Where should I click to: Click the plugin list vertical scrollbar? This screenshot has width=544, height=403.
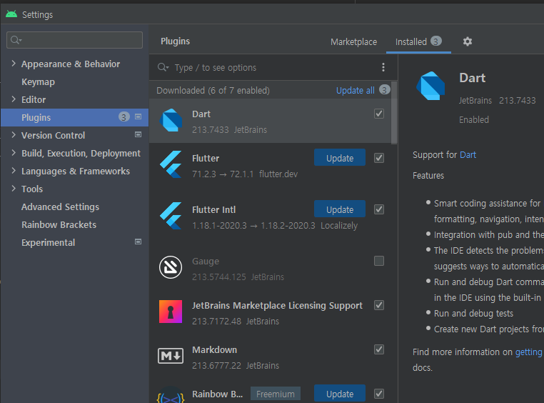[394, 113]
